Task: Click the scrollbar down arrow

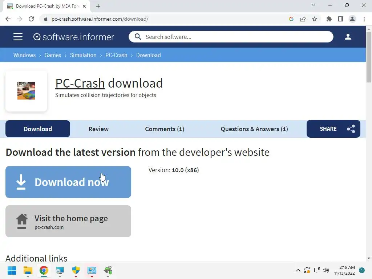Action: click(x=369, y=258)
